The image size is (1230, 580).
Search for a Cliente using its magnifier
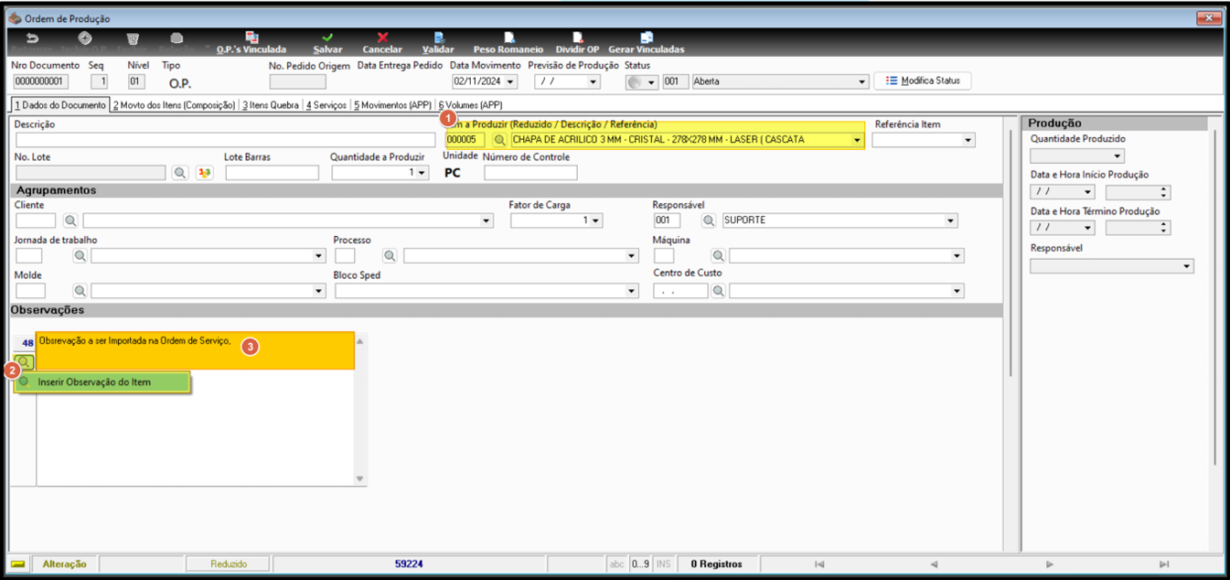click(70, 220)
